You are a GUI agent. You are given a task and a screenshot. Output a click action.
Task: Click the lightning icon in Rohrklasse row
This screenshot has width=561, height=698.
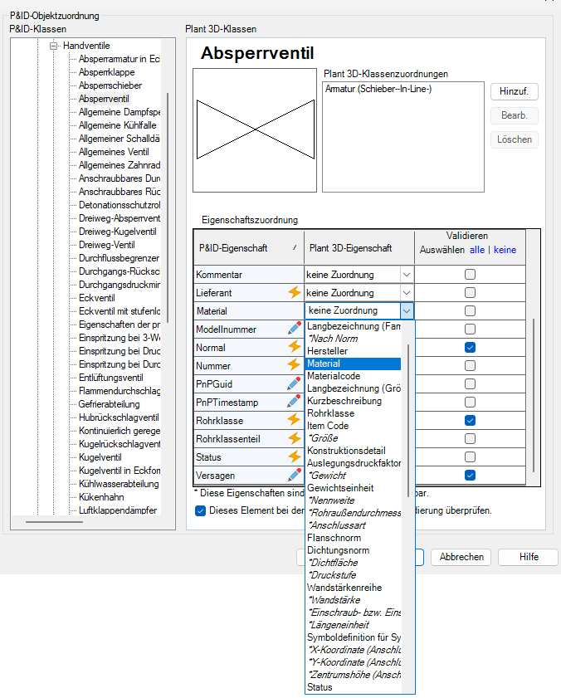[295, 420]
